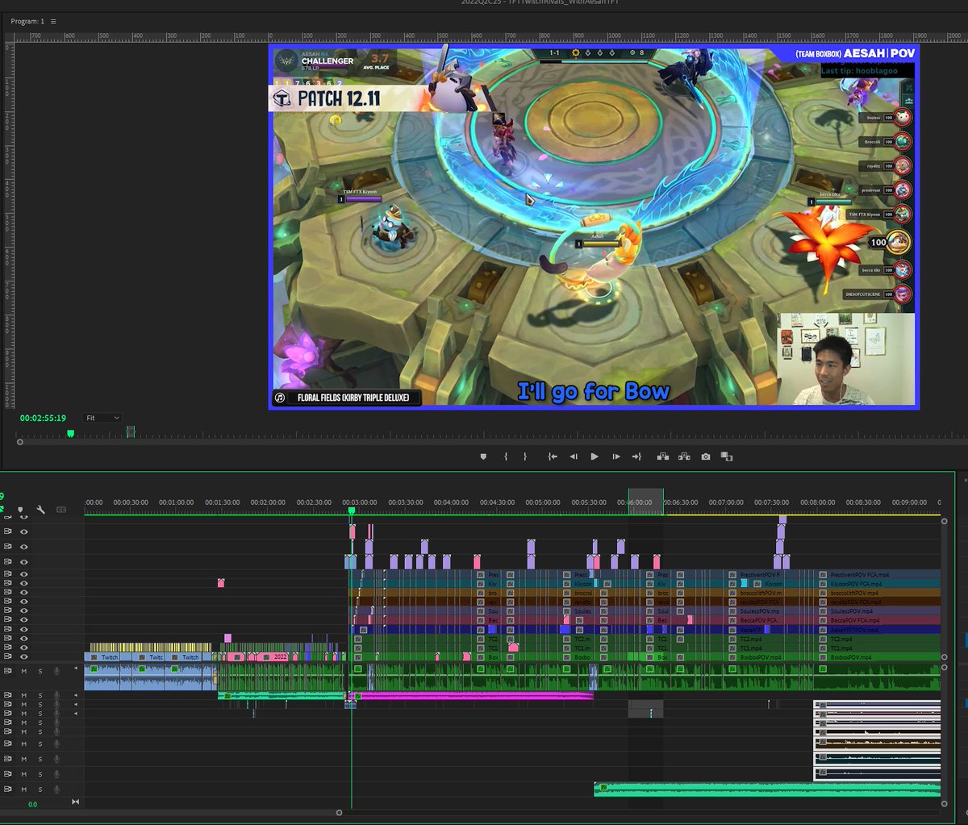
Task: Click the webcam picture-in-picture in preview
Action: [846, 359]
